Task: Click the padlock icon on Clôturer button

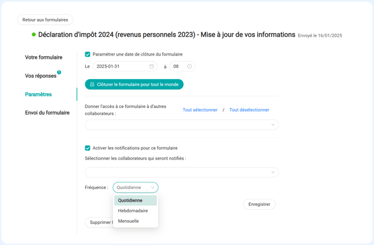Action: [x=92, y=84]
